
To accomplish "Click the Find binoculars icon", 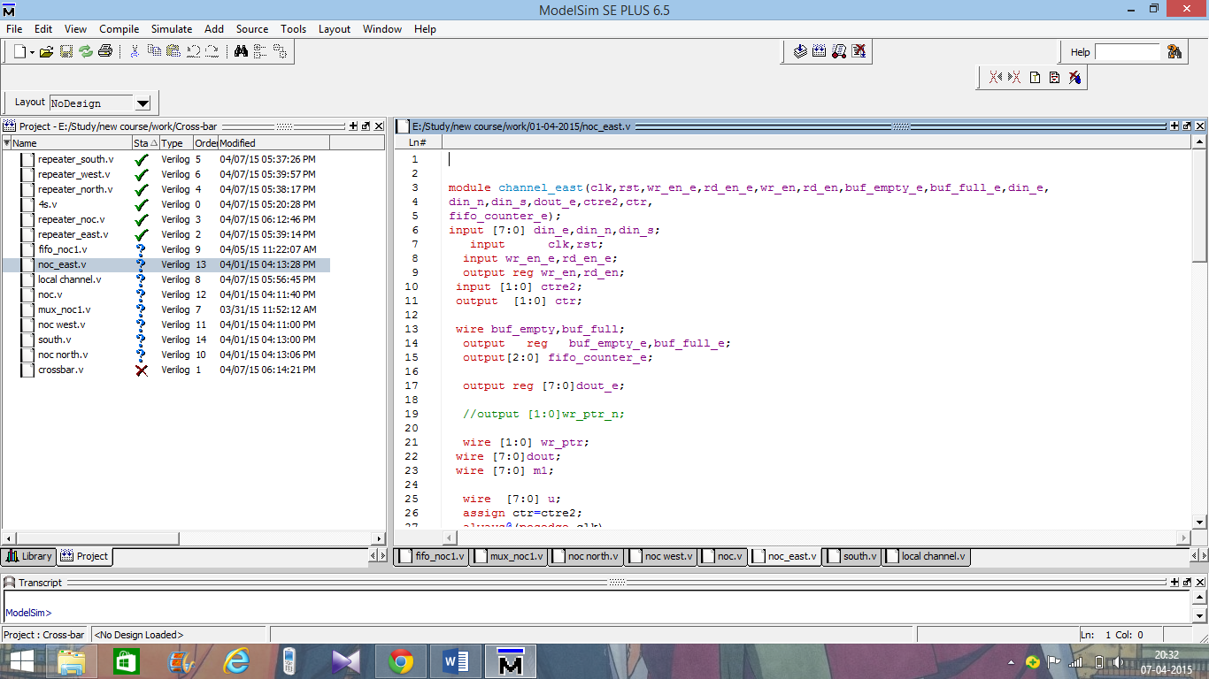I will point(241,52).
